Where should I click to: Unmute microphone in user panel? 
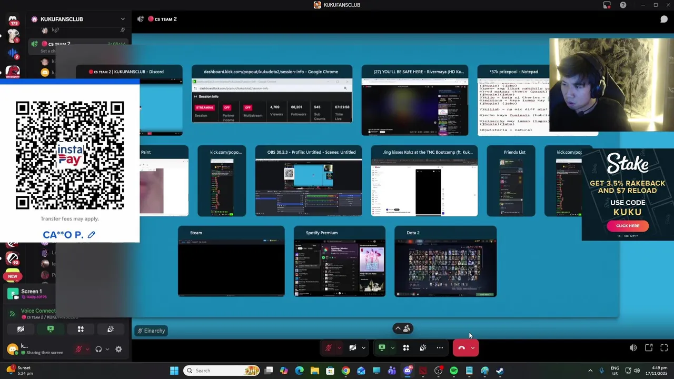point(78,349)
